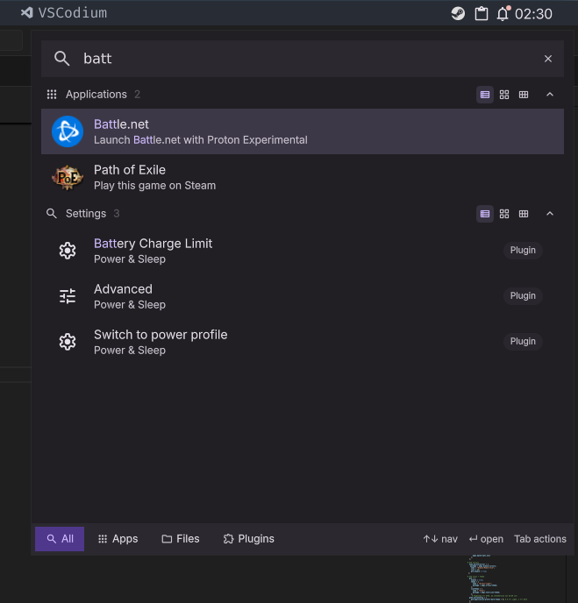Click Battery Charge Limit gear icon
The image size is (578, 603).
[68, 251]
